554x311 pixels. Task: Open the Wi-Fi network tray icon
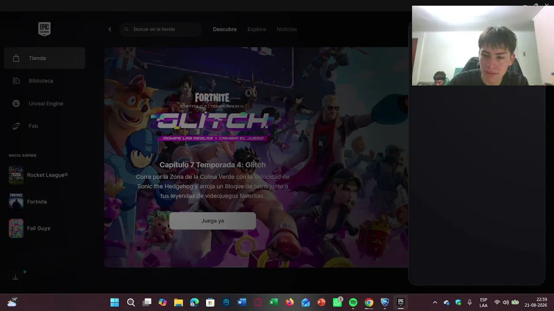[497, 302]
